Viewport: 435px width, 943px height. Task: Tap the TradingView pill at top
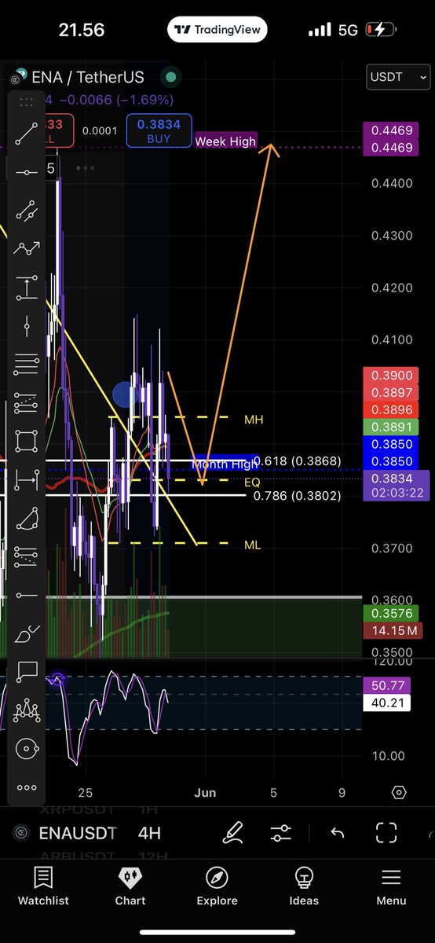click(217, 30)
